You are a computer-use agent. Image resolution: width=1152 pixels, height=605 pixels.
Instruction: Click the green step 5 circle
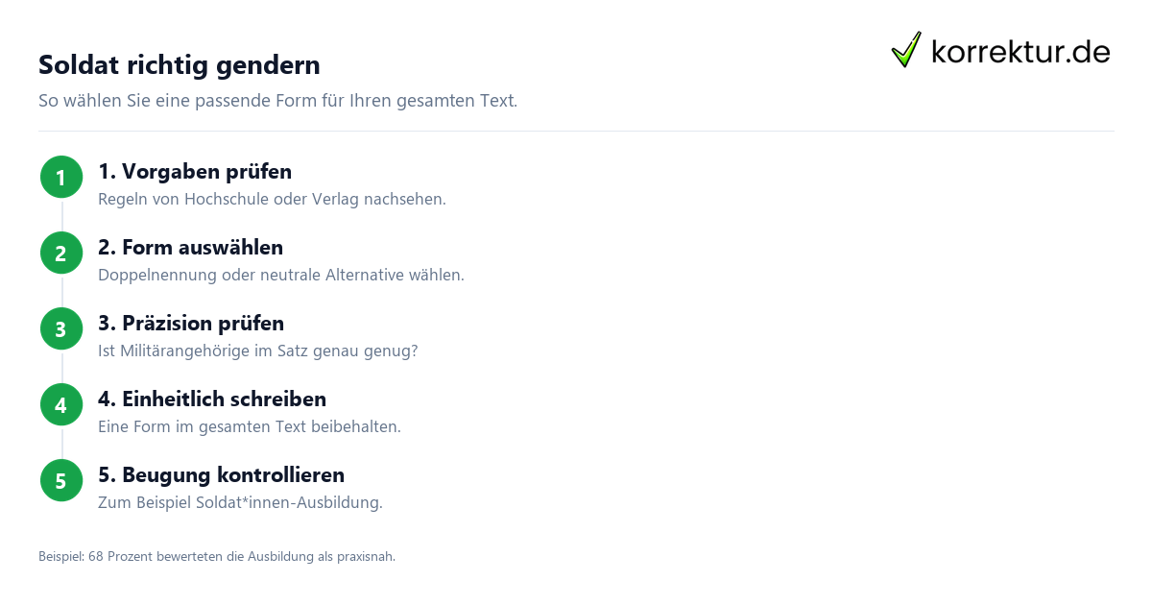point(61,480)
